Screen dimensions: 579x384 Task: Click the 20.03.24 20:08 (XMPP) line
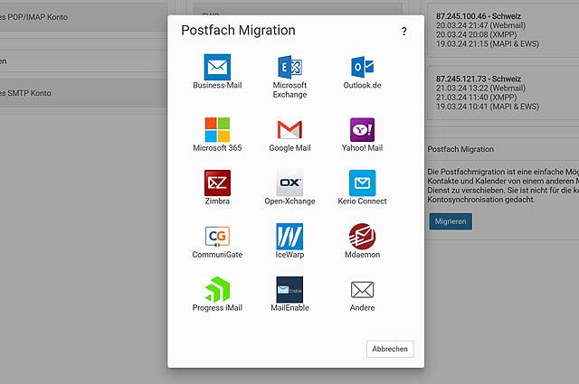(476, 34)
